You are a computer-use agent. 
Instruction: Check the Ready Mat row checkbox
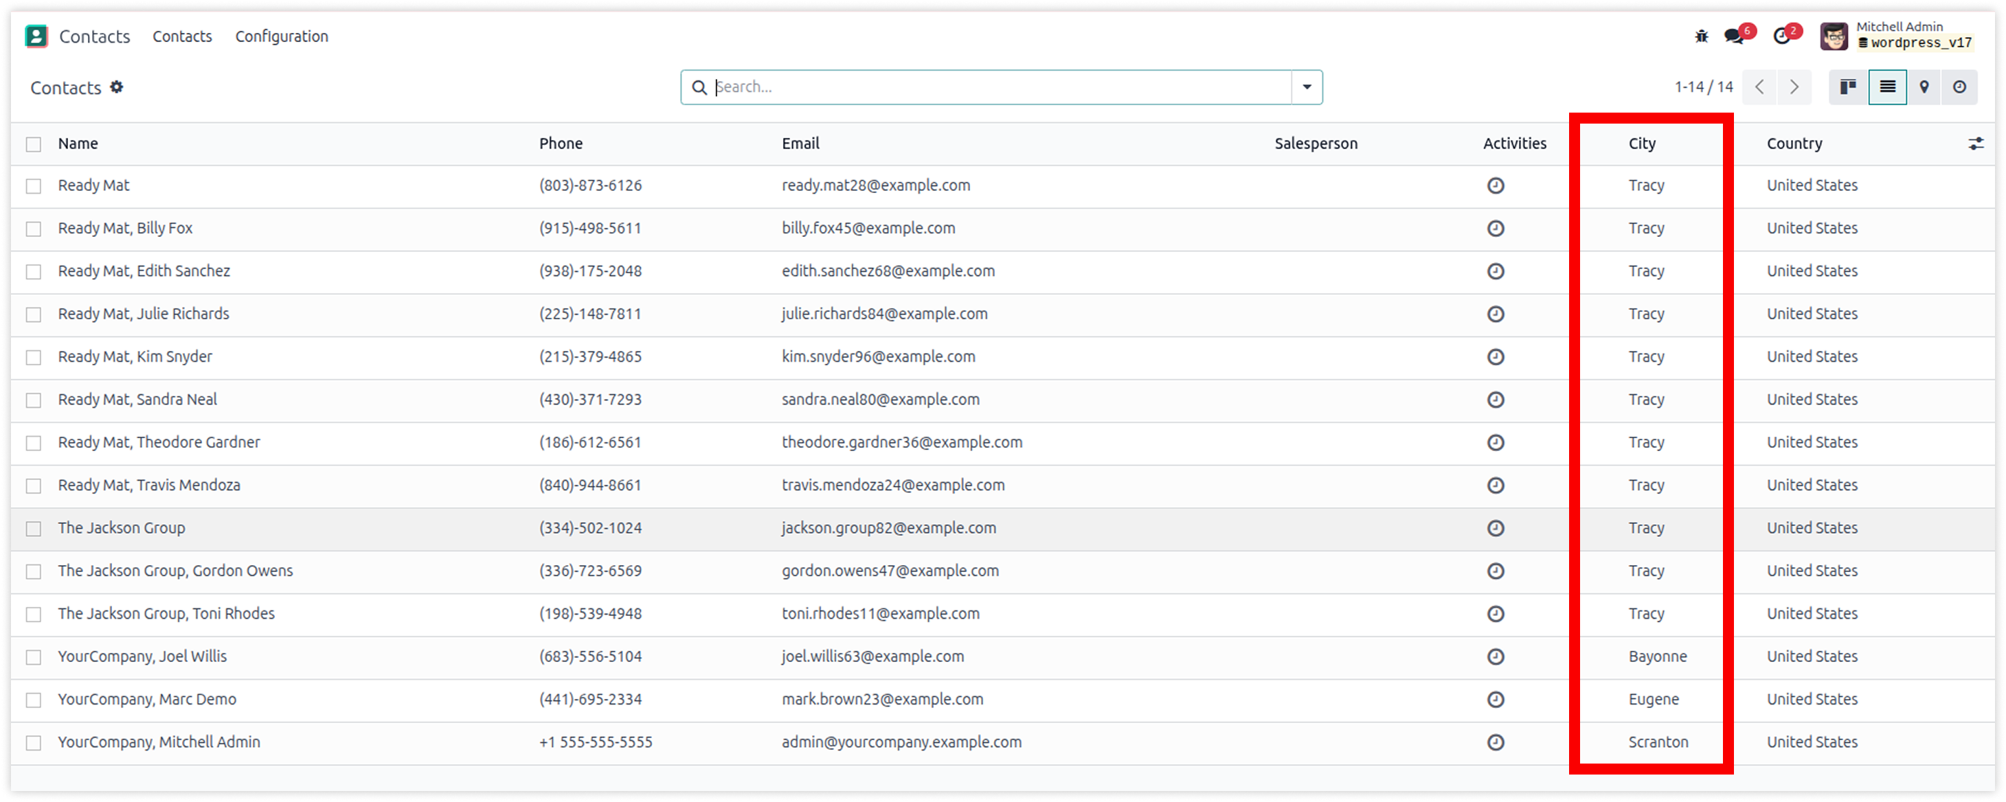[34, 186]
